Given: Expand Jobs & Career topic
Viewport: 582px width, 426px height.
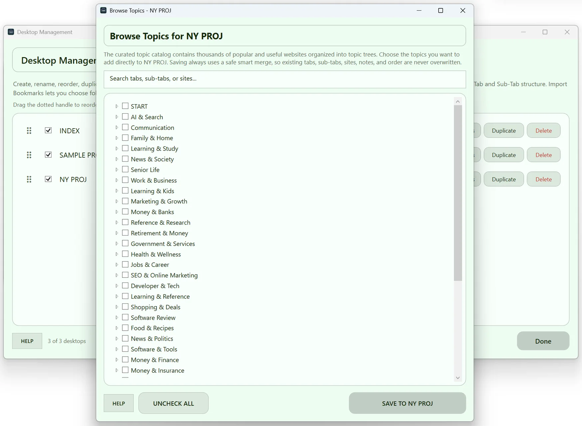Looking at the screenshot, I should click(117, 265).
